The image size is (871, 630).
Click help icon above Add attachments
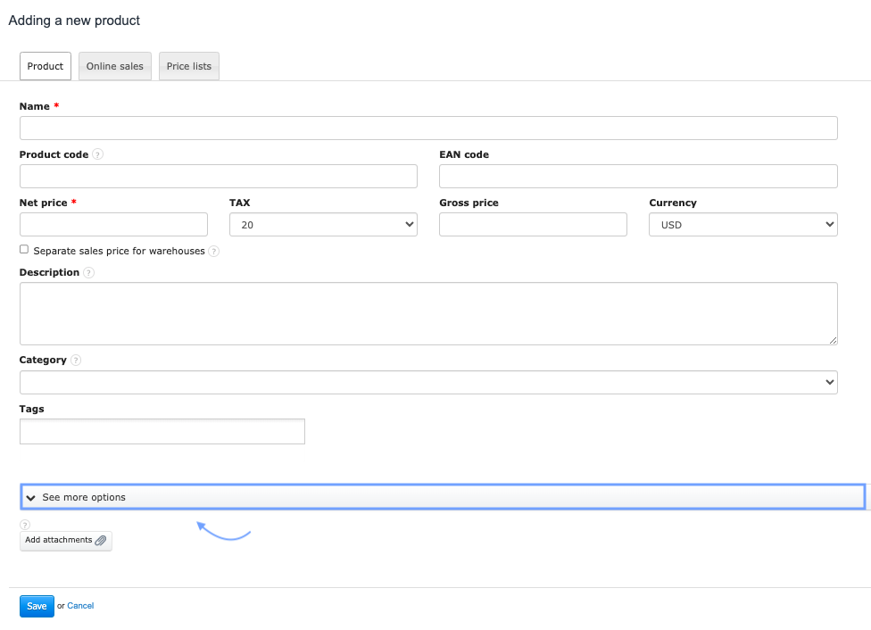coord(25,526)
